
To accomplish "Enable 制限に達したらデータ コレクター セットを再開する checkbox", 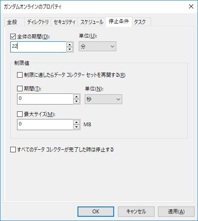I will [x=20, y=75].
